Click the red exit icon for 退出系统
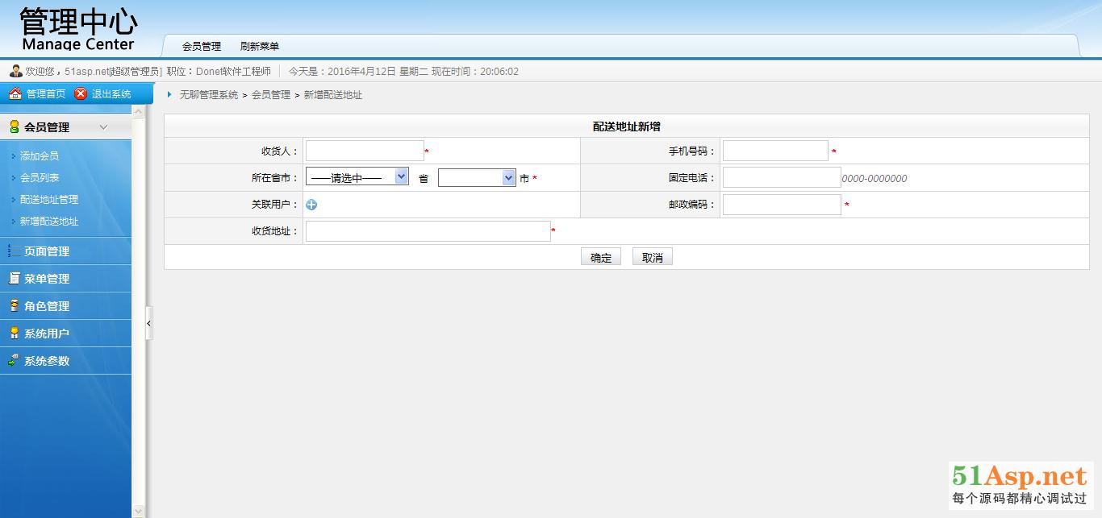Image resolution: width=1102 pixels, height=518 pixels. (81, 94)
